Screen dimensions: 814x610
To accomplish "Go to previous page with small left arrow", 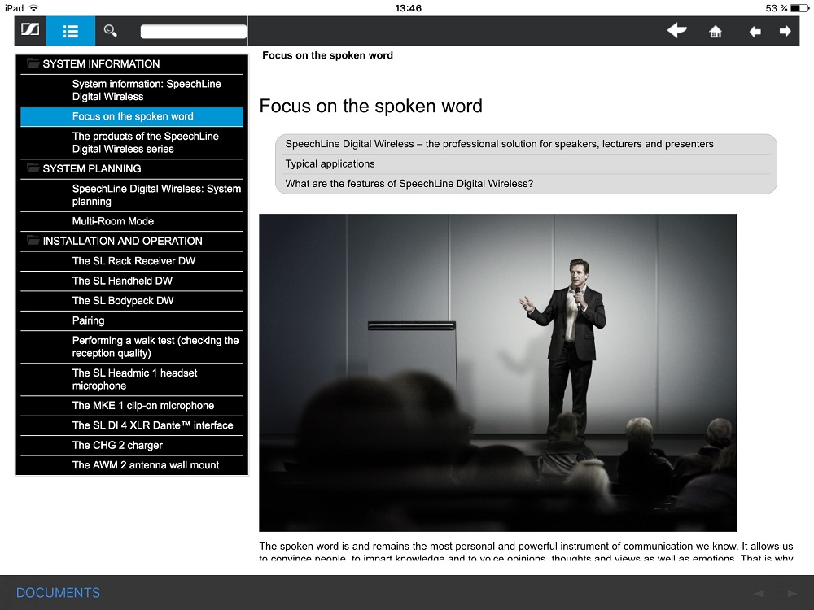I will pos(755,32).
